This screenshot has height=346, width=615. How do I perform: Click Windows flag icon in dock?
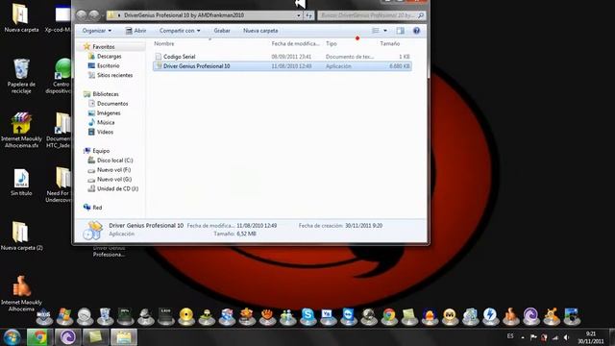pos(64,316)
